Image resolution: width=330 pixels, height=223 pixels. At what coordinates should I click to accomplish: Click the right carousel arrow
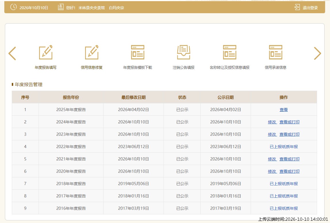[317, 53]
